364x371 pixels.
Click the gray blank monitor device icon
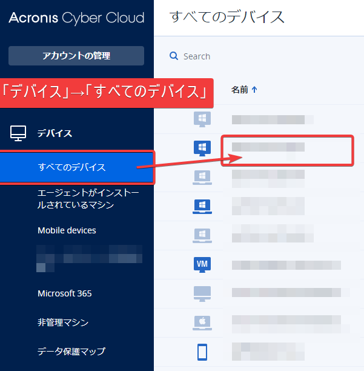[x=202, y=293]
